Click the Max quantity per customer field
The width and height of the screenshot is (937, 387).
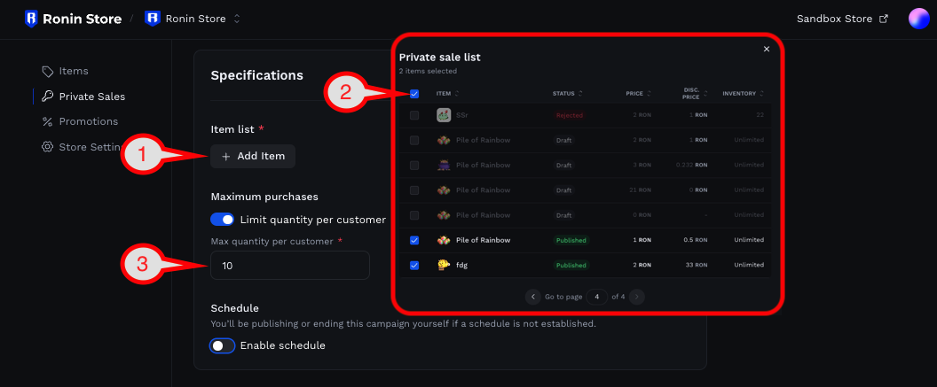290,266
